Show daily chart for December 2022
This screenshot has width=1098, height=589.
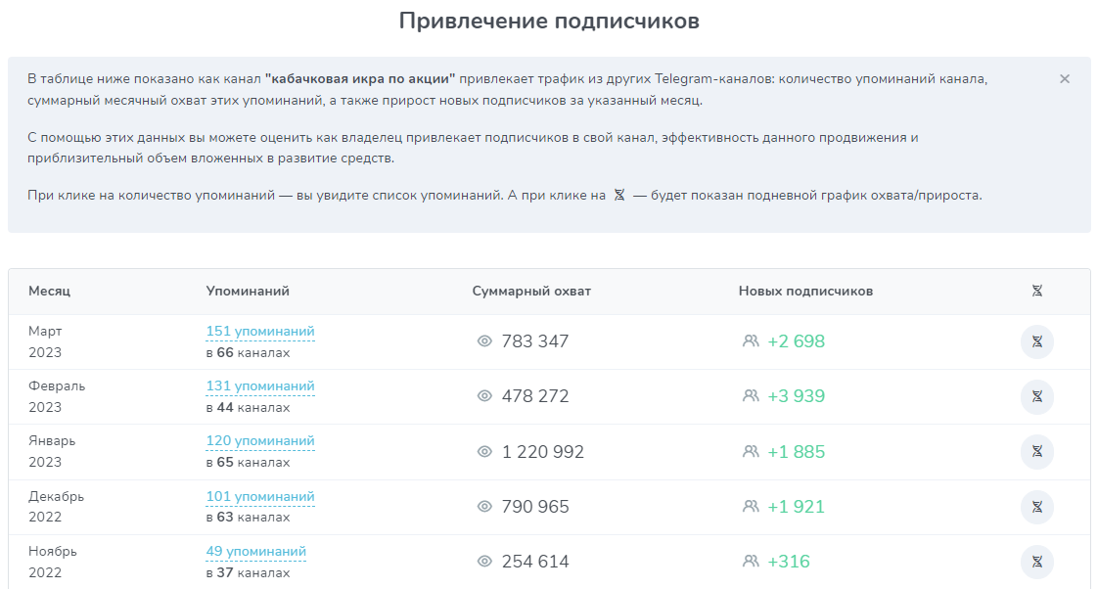1036,507
